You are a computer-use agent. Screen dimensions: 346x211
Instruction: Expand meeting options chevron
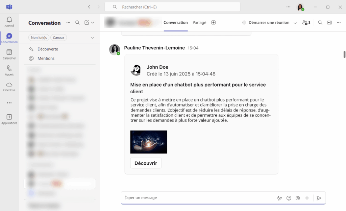click(295, 23)
